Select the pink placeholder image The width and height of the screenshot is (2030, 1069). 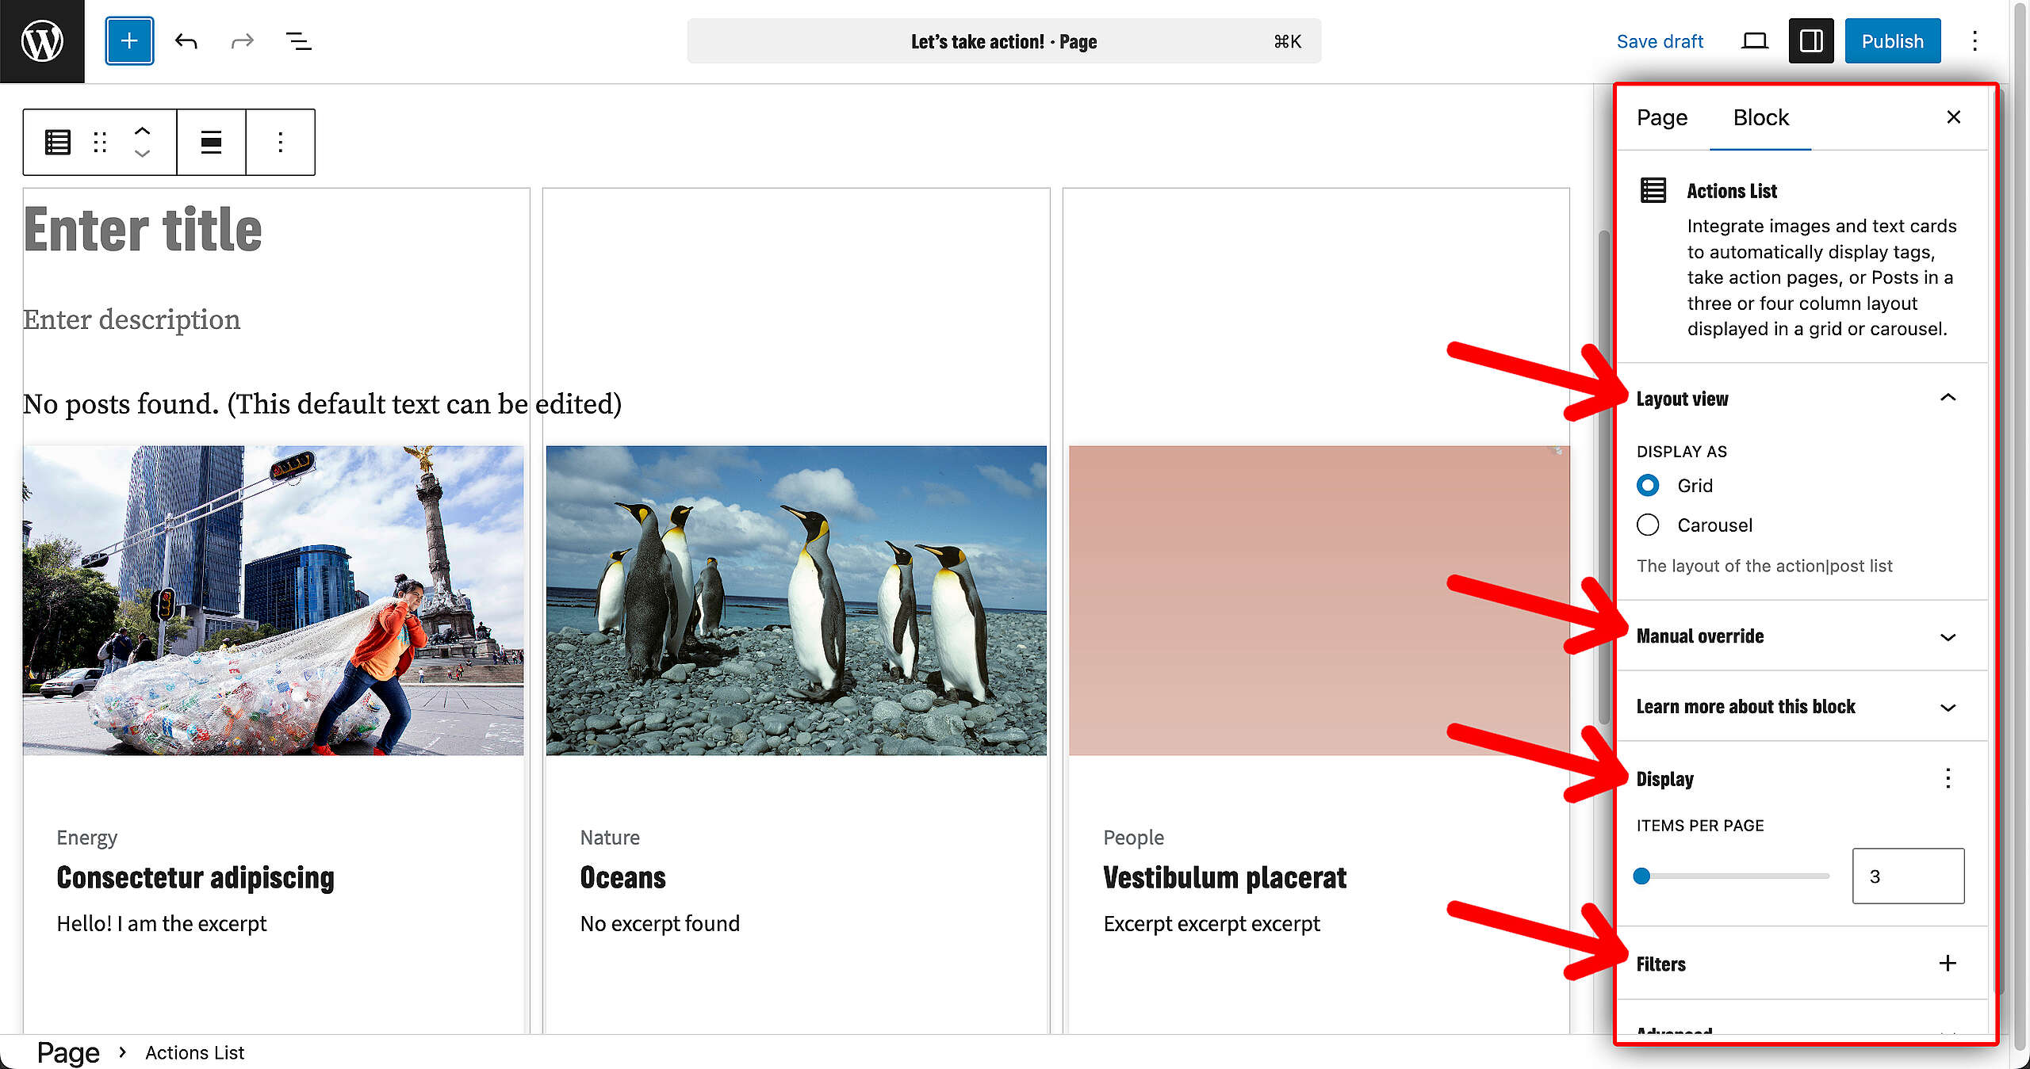1319,601
